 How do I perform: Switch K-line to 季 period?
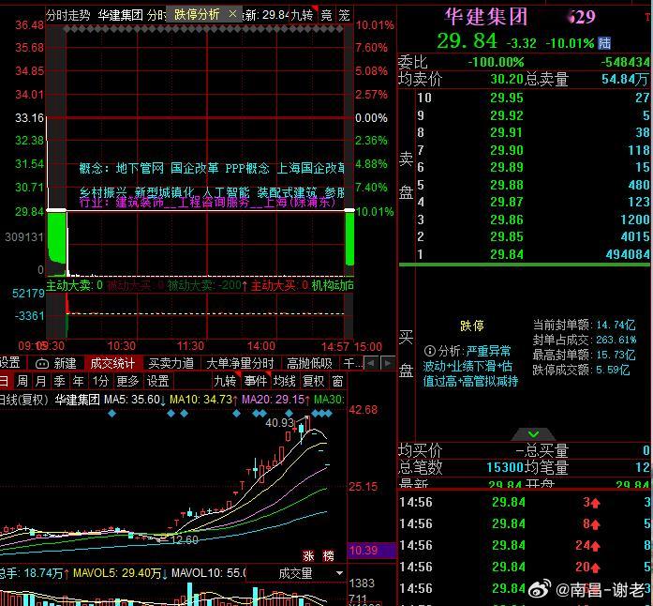[x=60, y=381]
